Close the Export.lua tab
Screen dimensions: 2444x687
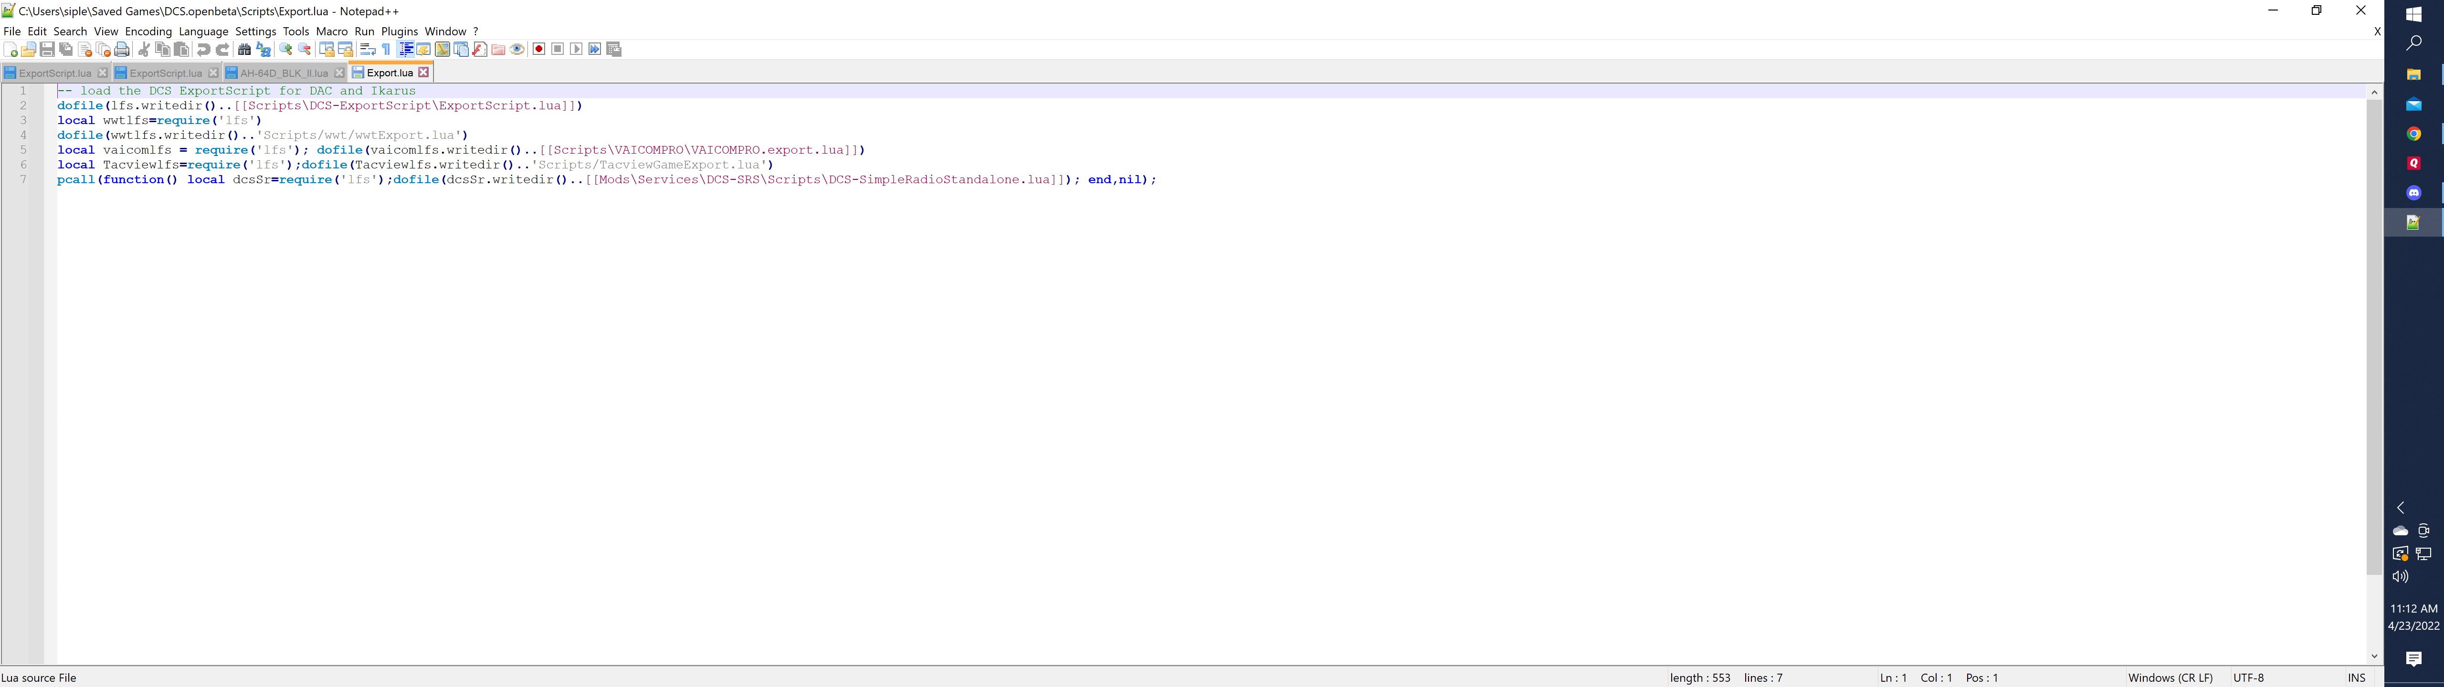424,72
